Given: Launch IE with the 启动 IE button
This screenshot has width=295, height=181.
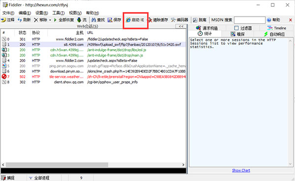Looking at the screenshot, I should coord(135,20).
